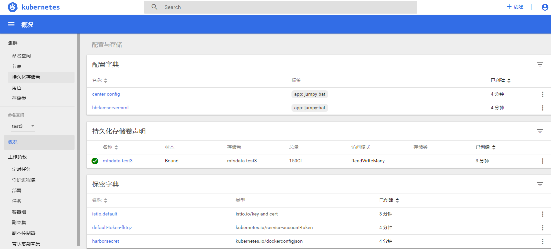Open the center-config config map link

(106, 94)
